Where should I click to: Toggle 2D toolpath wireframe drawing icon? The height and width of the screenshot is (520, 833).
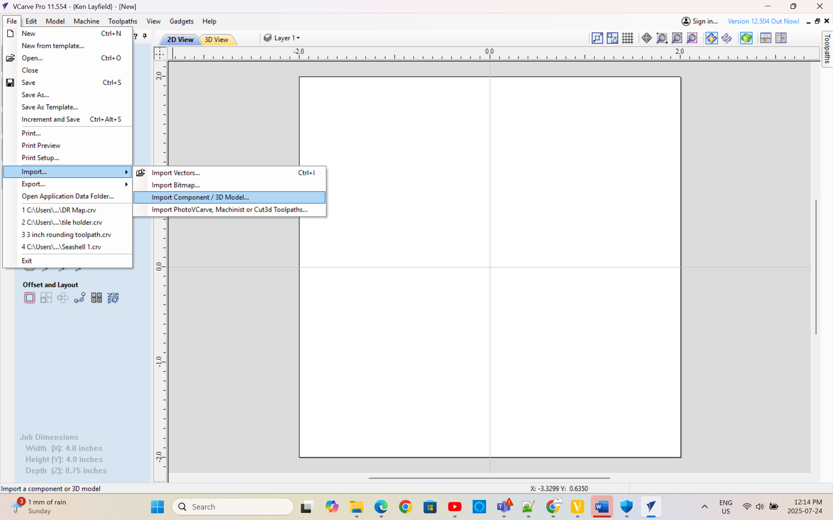[726, 38]
